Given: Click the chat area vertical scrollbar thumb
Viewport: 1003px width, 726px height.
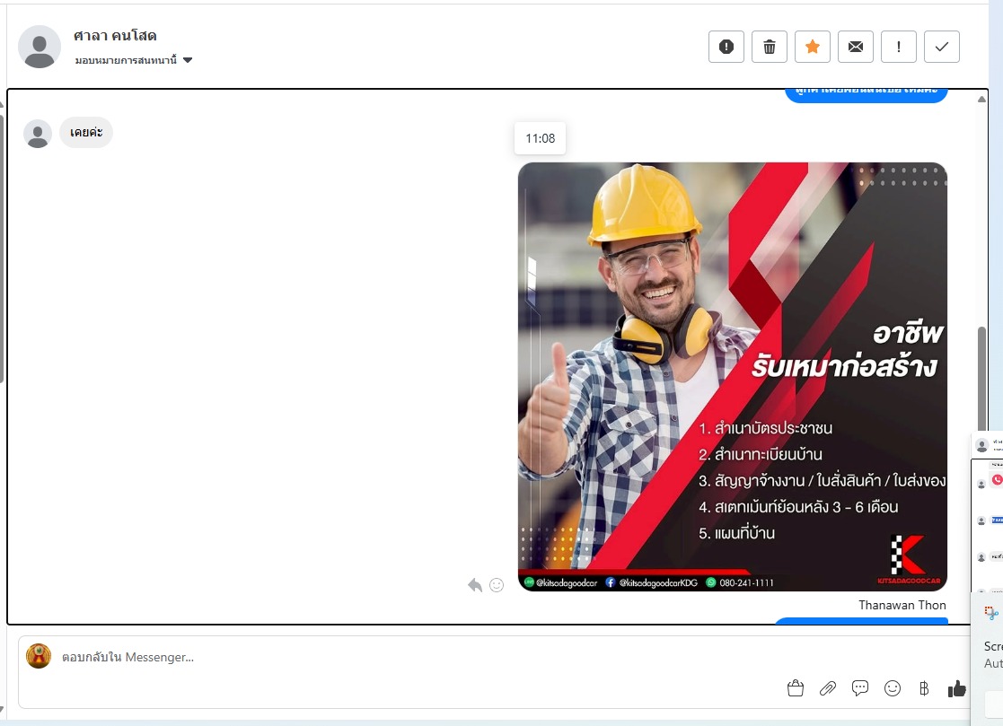Looking at the screenshot, I should tap(981, 368).
